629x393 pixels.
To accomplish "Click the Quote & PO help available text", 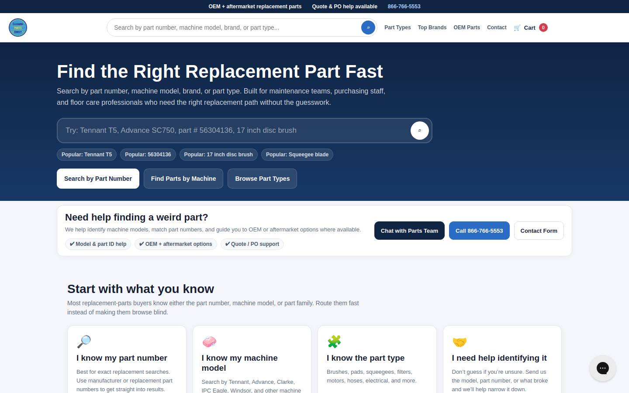I will click(345, 7).
